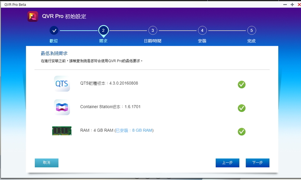
Task: Click green checkmark for QTS firmware version
Action: pos(241,85)
